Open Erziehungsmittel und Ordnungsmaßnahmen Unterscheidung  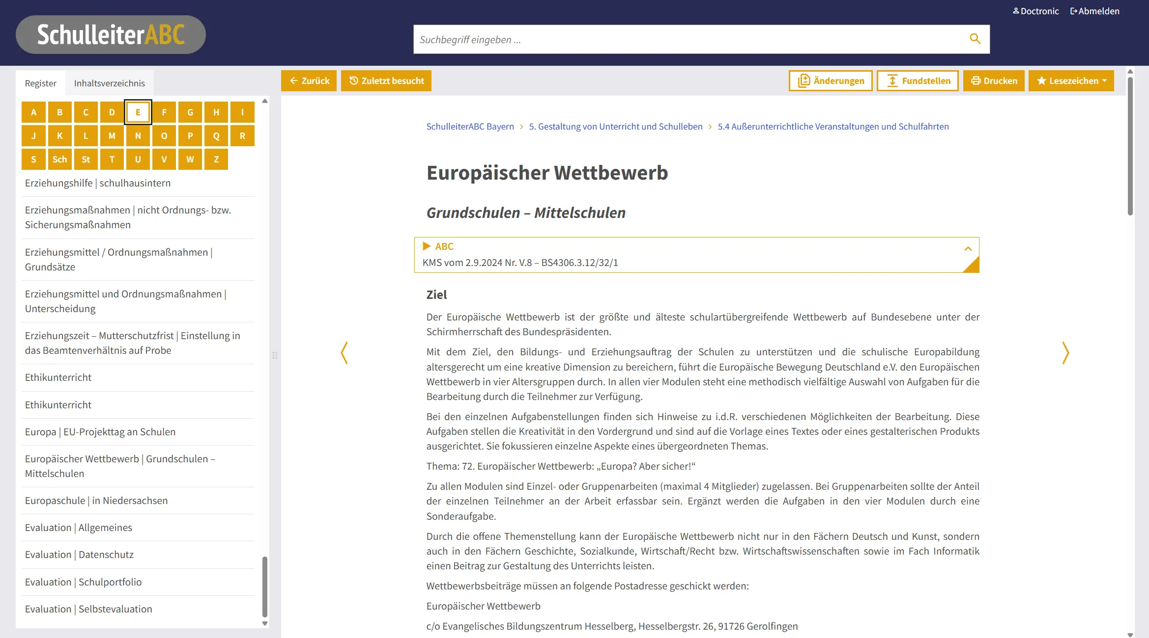[x=138, y=301]
